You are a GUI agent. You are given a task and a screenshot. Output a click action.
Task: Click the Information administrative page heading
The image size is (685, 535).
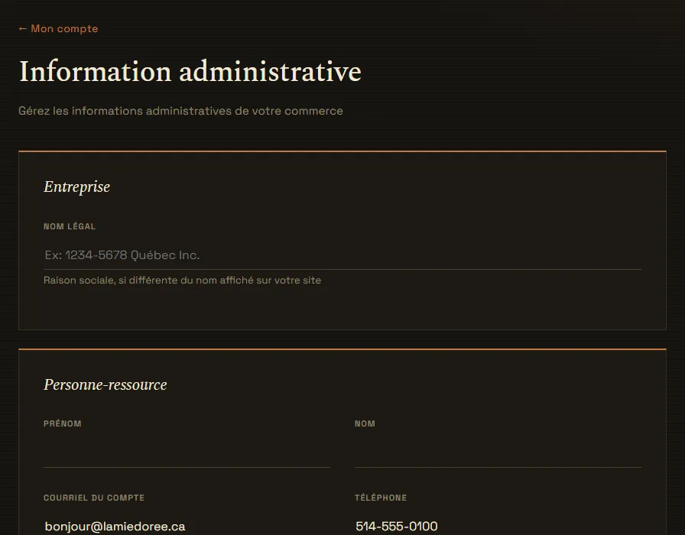190,71
